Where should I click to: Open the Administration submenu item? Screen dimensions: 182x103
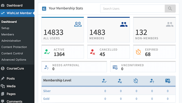point(11,41)
